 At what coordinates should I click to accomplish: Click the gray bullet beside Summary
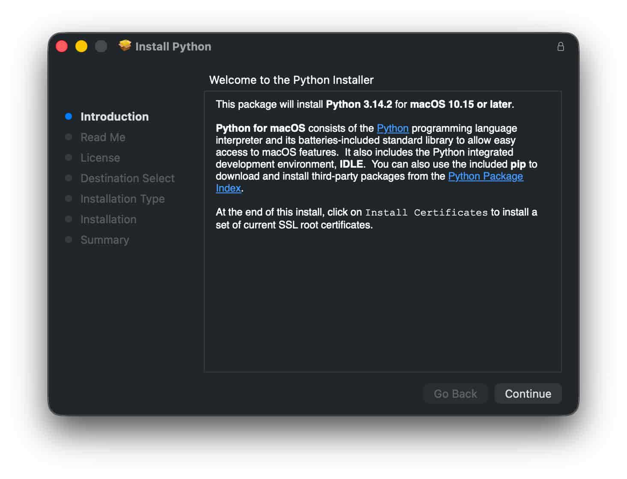pyautogui.click(x=69, y=239)
